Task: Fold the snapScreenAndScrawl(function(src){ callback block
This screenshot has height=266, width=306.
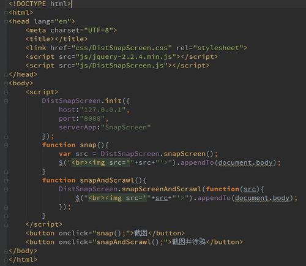Action: click(6, 189)
